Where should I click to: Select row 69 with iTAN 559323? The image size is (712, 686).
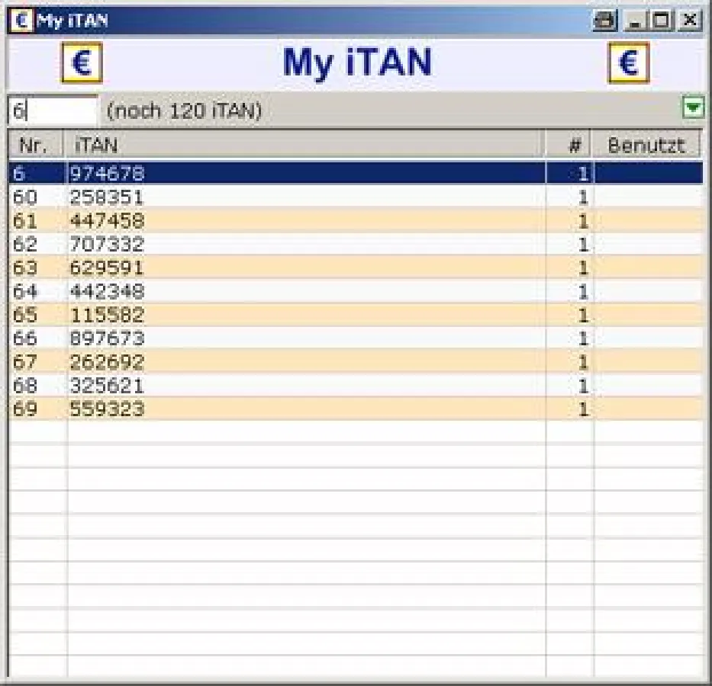(x=229, y=409)
